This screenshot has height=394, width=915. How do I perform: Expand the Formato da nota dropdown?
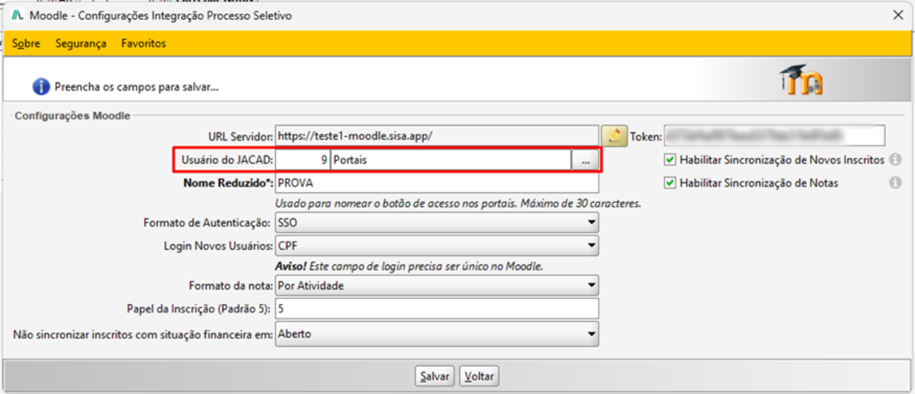pyautogui.click(x=437, y=286)
